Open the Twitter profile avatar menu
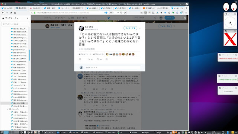 point(161,18)
